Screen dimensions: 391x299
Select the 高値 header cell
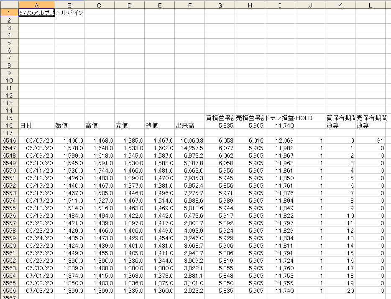click(99, 126)
